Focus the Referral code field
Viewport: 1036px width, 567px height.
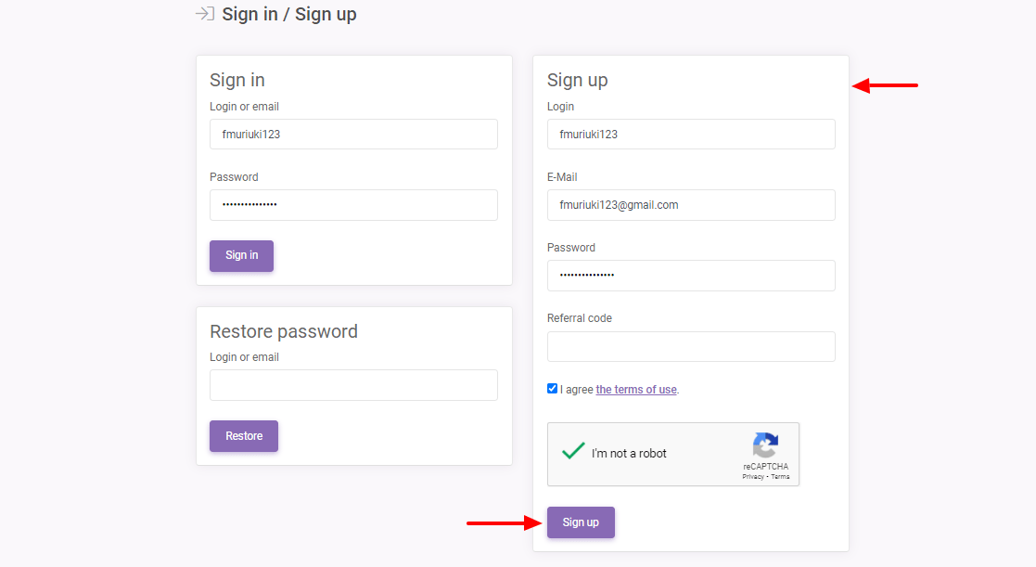(x=691, y=346)
